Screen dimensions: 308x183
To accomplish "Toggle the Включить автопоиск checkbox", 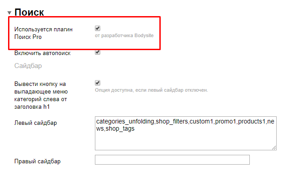I will point(98,52).
